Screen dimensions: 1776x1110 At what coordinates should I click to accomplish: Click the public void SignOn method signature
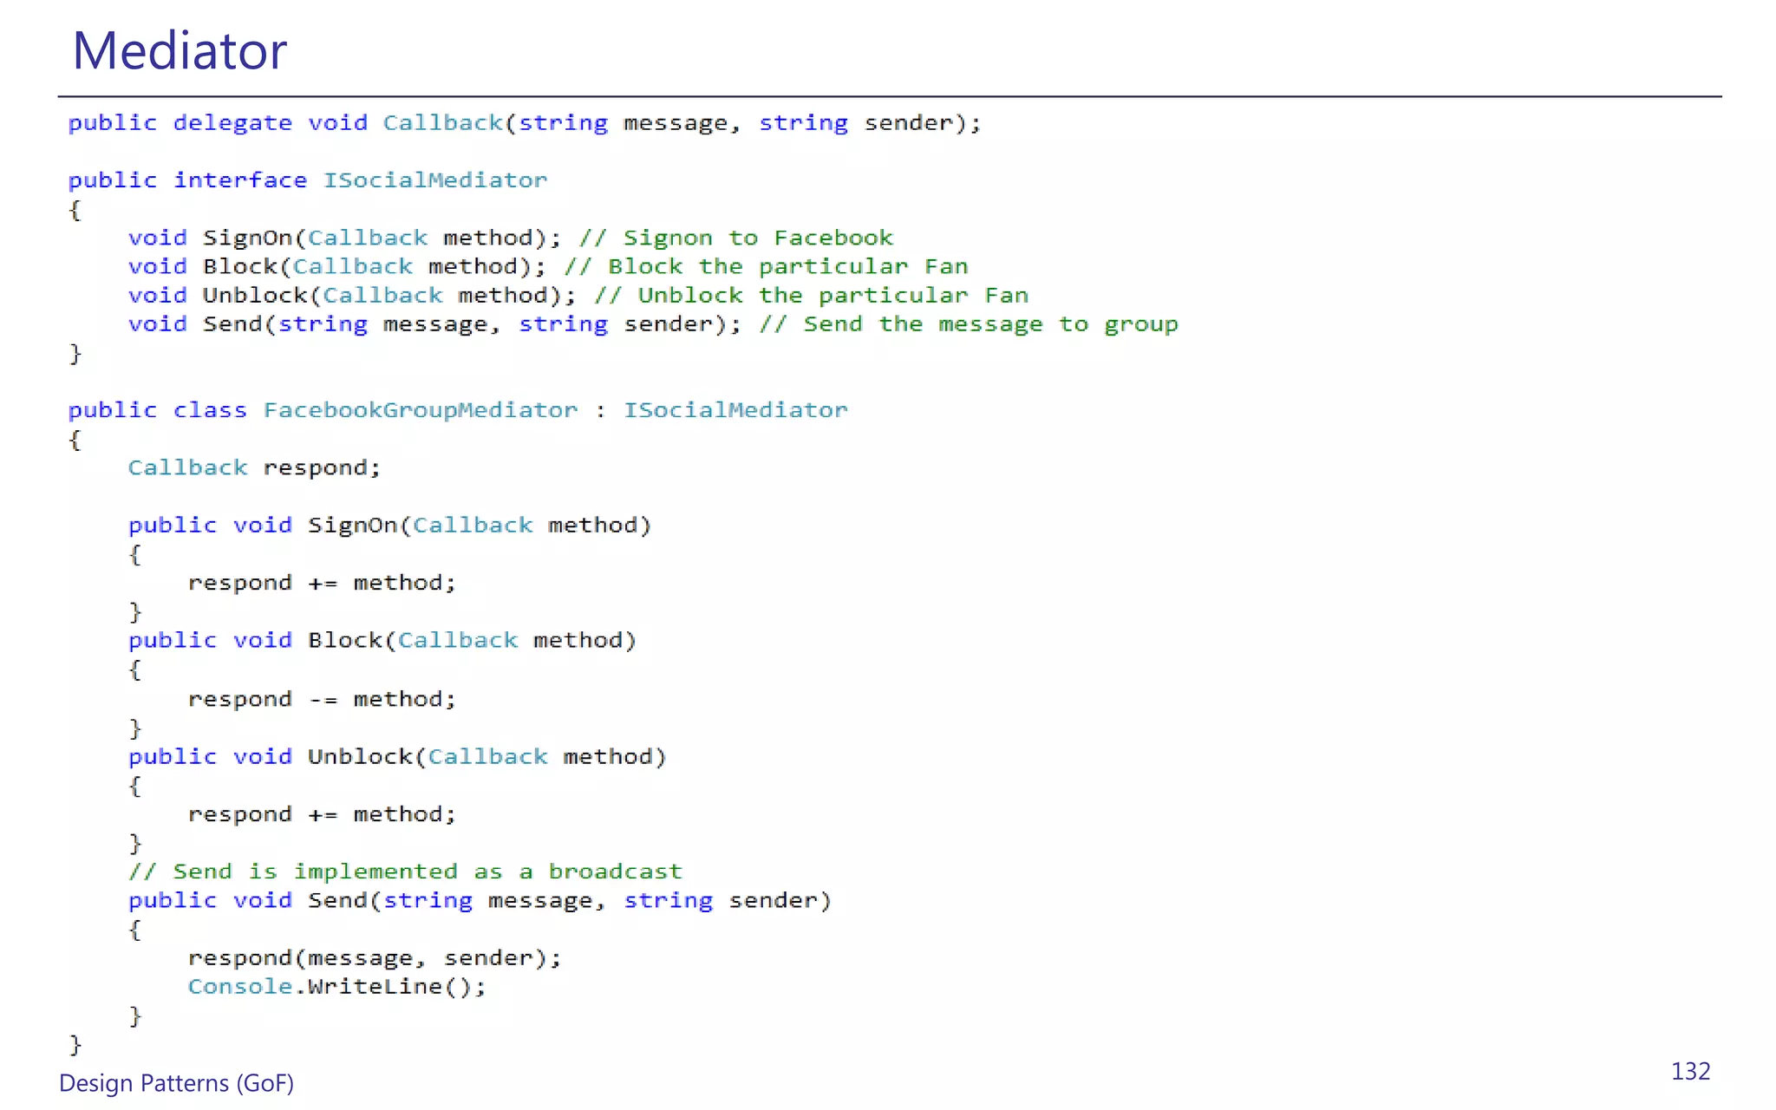pos(389,526)
